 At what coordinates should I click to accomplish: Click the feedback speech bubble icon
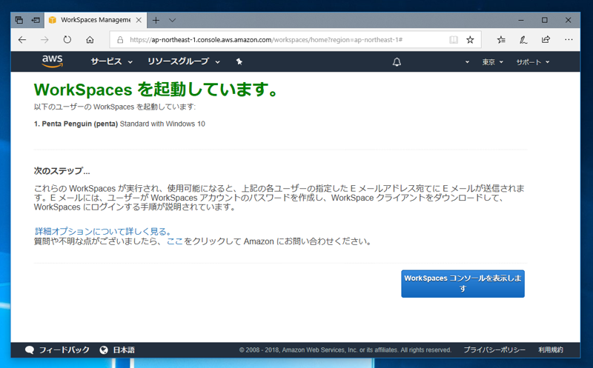(30, 350)
